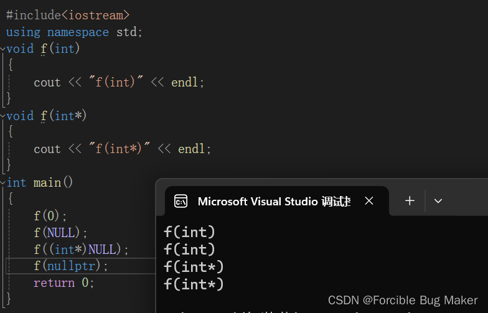
Task: Collapse the int main() function
Action: tap(3, 182)
